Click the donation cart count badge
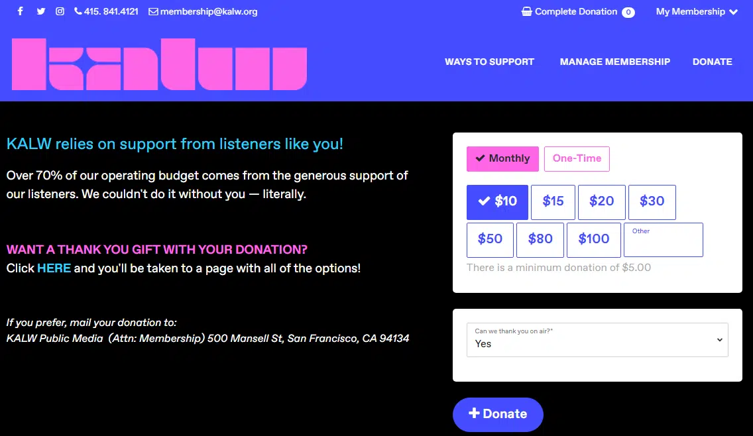The width and height of the screenshot is (753, 436). pyautogui.click(x=628, y=12)
